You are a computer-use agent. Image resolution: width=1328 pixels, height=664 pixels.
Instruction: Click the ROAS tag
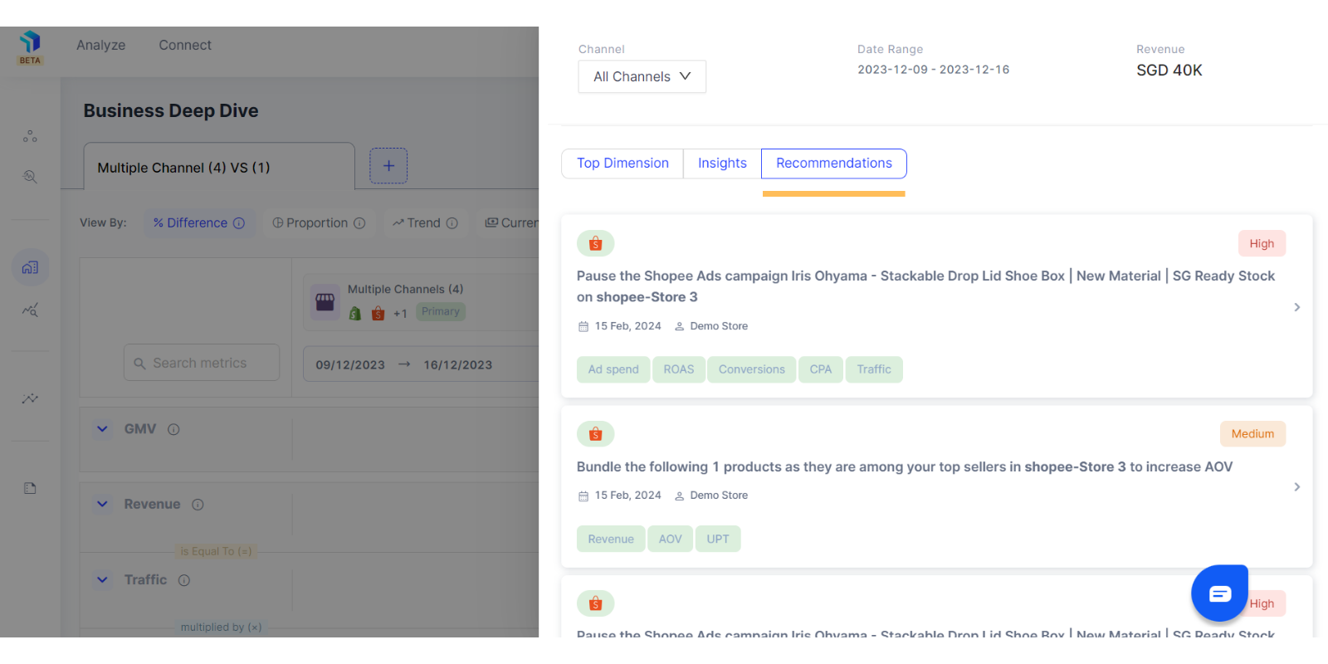(678, 369)
